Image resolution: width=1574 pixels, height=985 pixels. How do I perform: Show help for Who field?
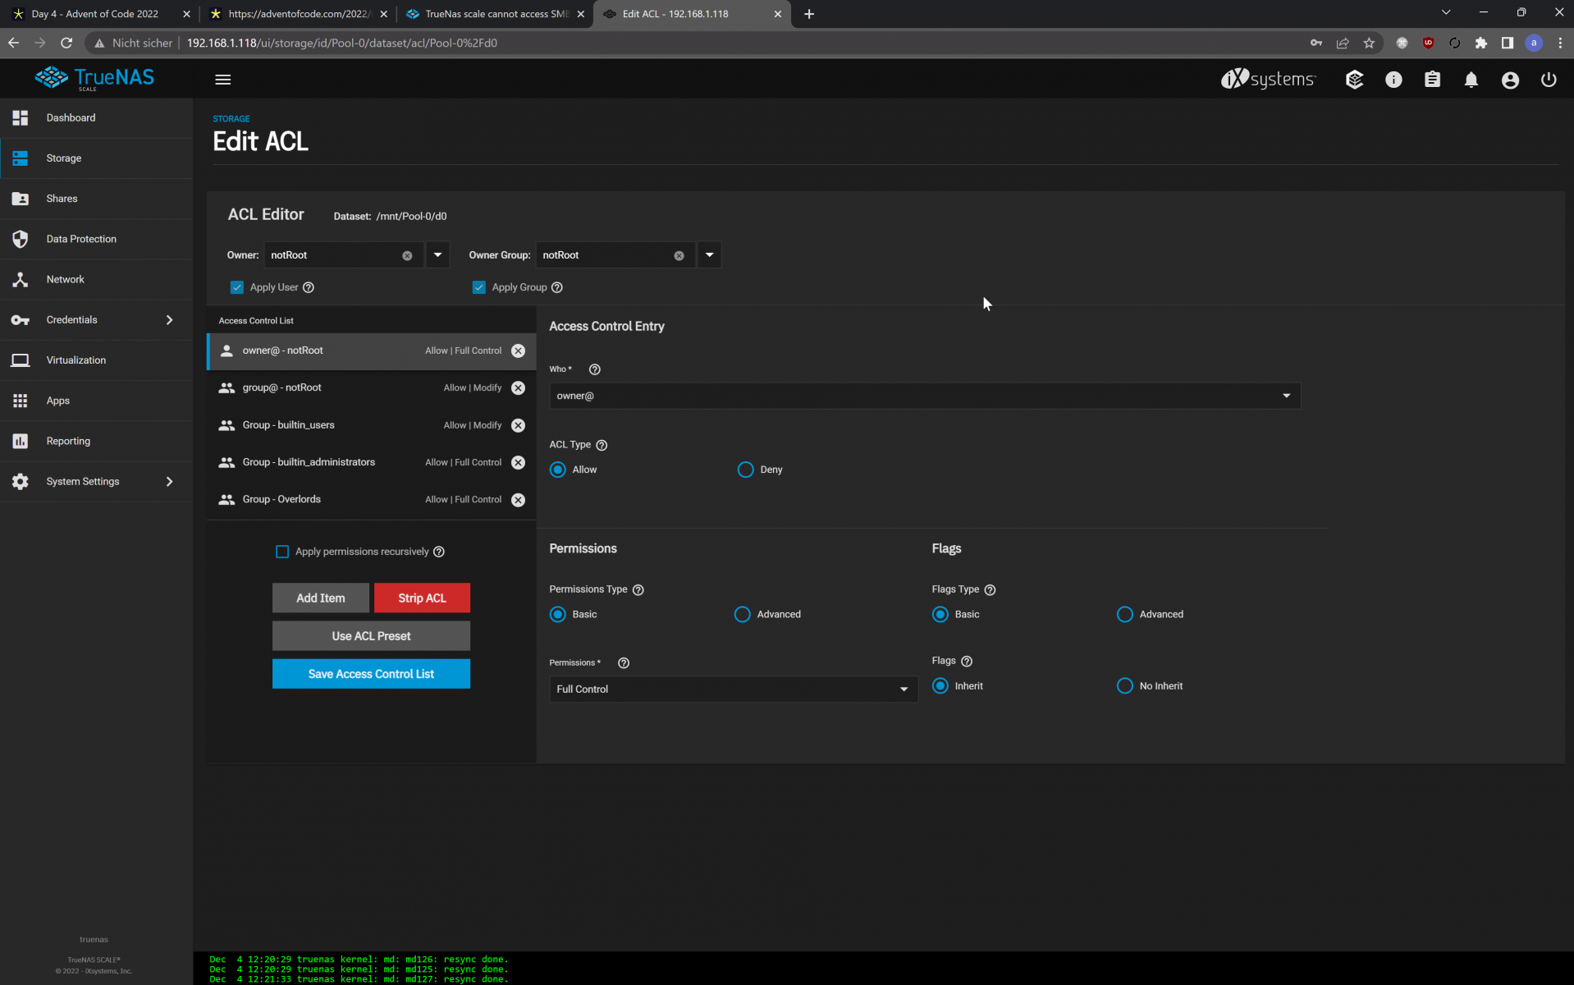(595, 369)
